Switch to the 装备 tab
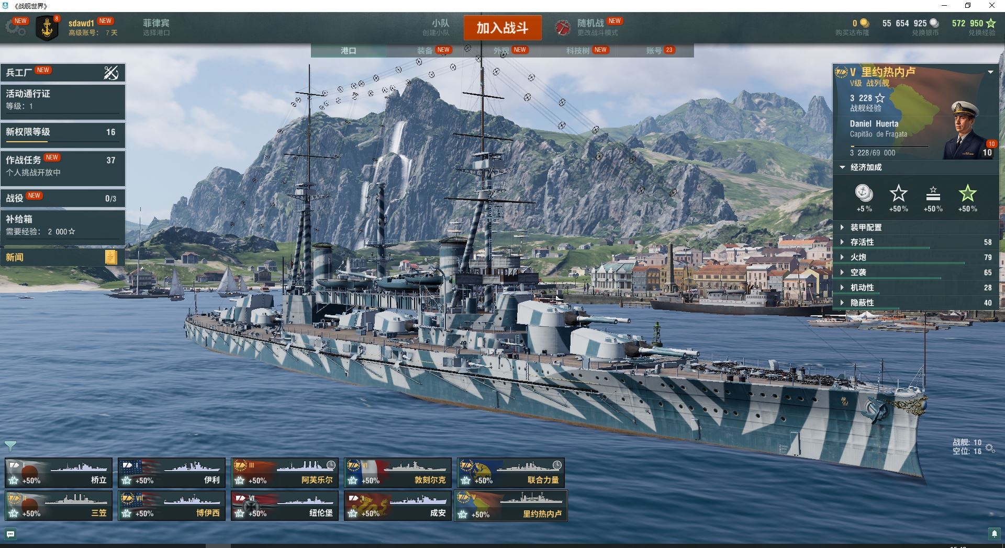 [425, 51]
